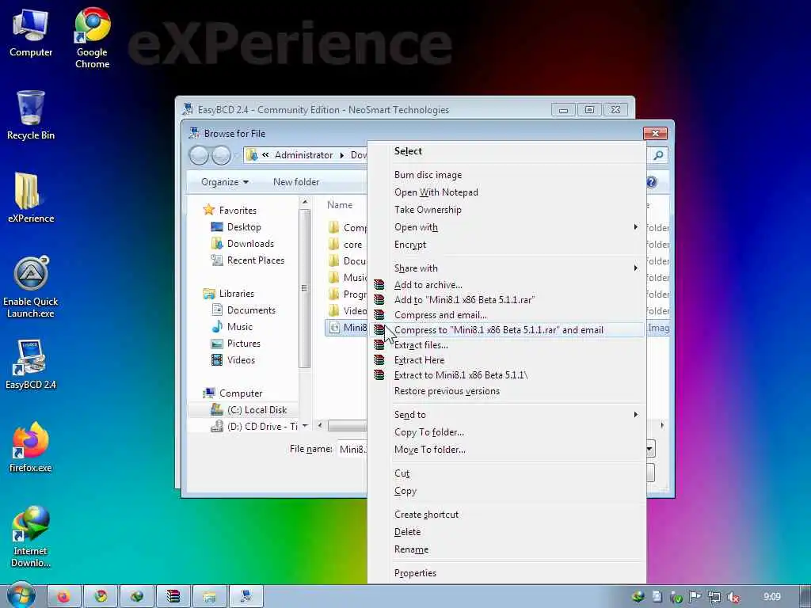Screen dimensions: 811x608
Task: Click the New folder button
Action: (296, 182)
